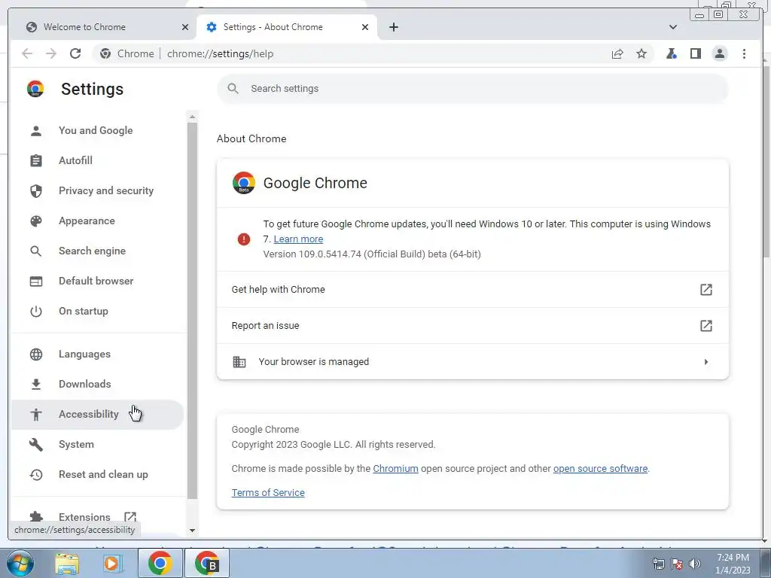Open You and Google settings

[x=97, y=131]
